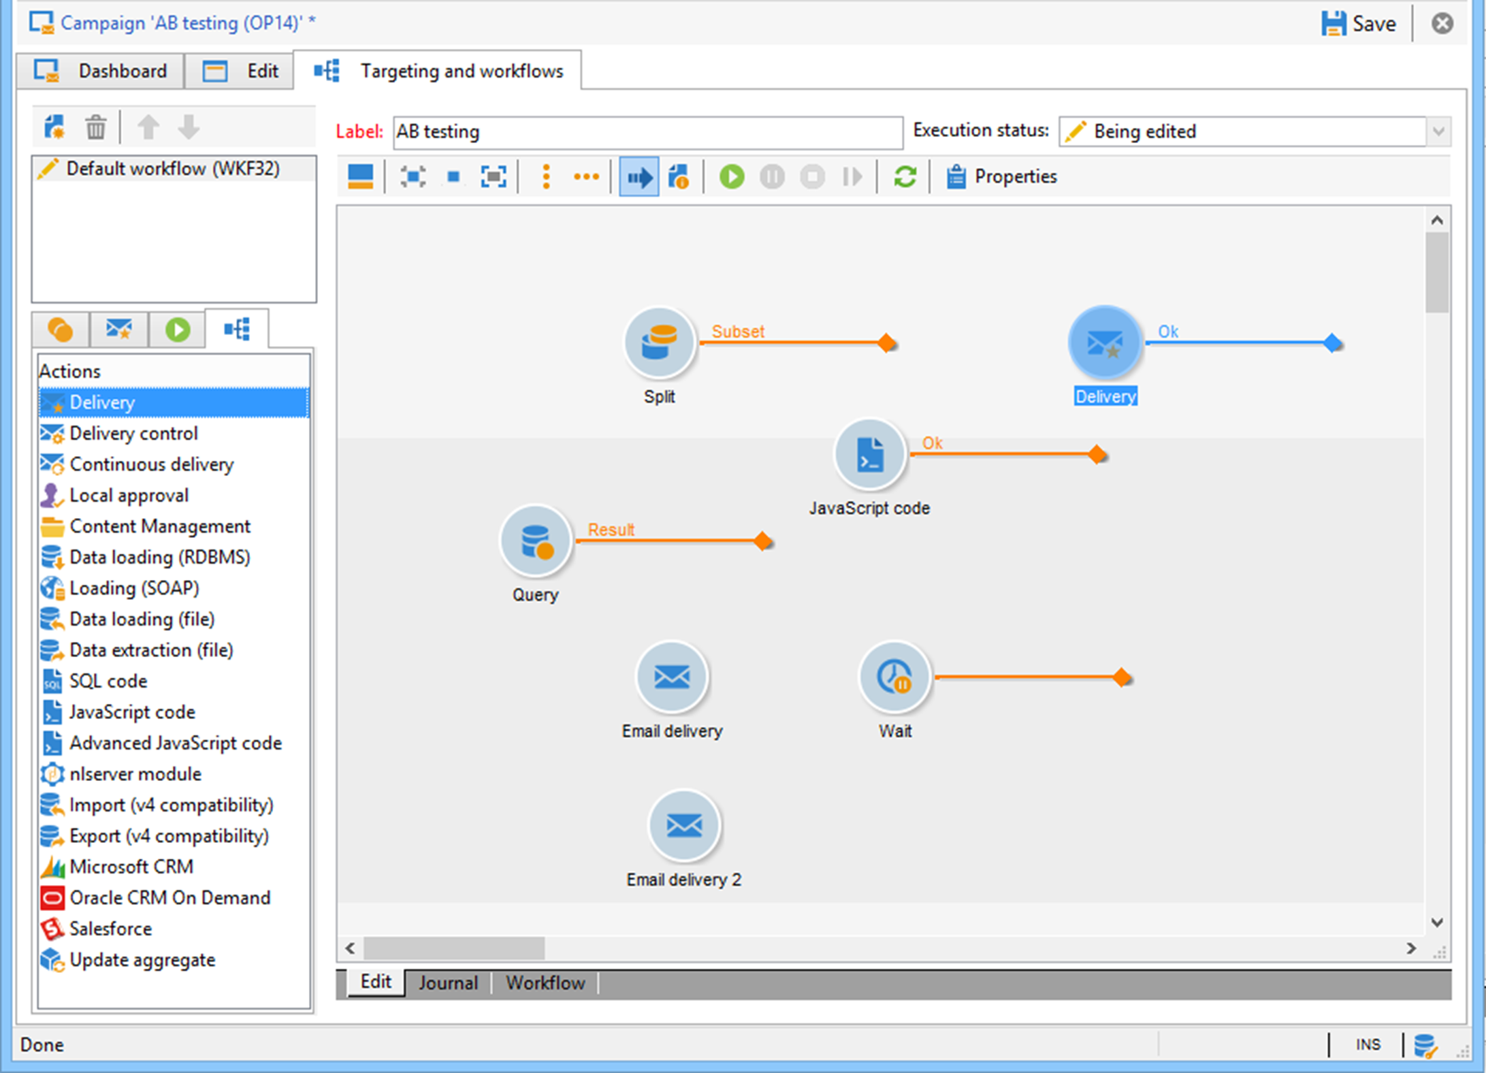Click the Label input field
The image size is (1486, 1073).
[647, 131]
